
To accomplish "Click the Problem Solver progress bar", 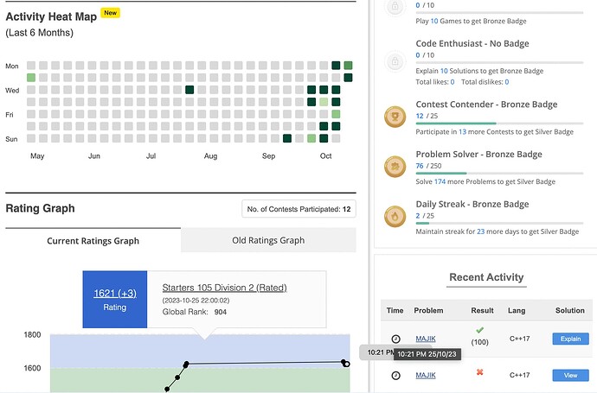I will pos(499,174).
